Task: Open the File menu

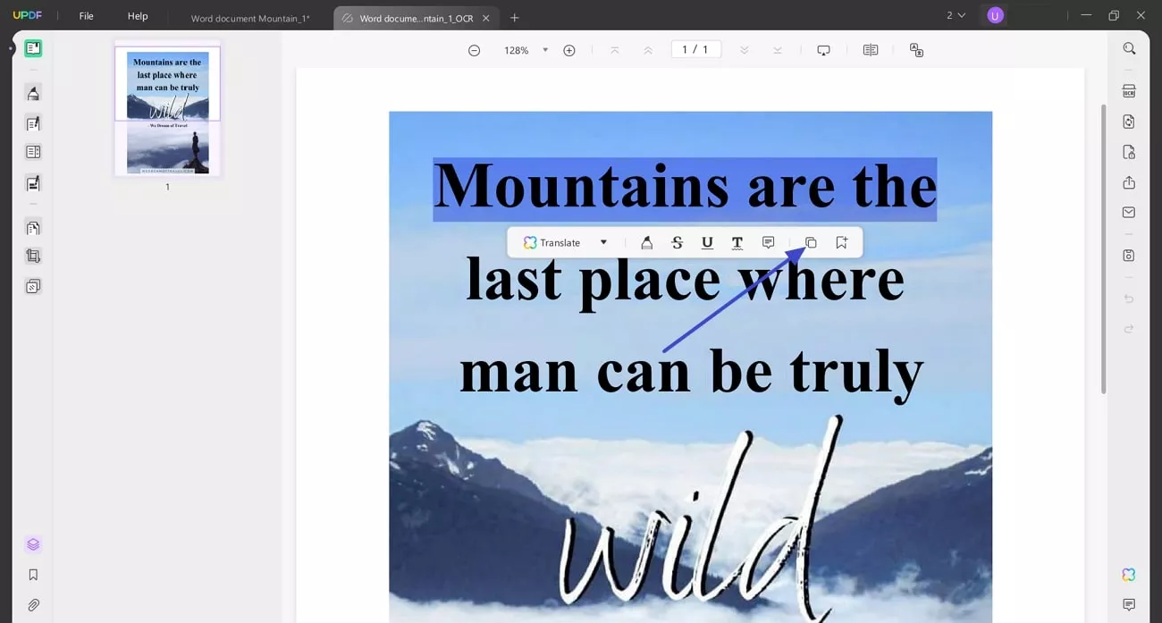Action: tap(86, 16)
